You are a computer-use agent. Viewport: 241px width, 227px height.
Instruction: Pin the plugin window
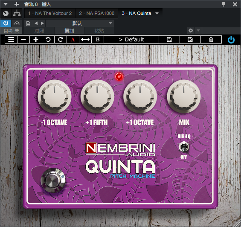(224, 4)
